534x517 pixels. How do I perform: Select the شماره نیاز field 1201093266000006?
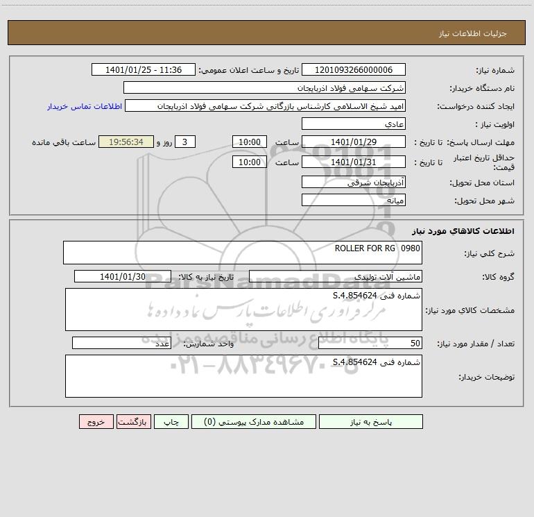[354, 69]
